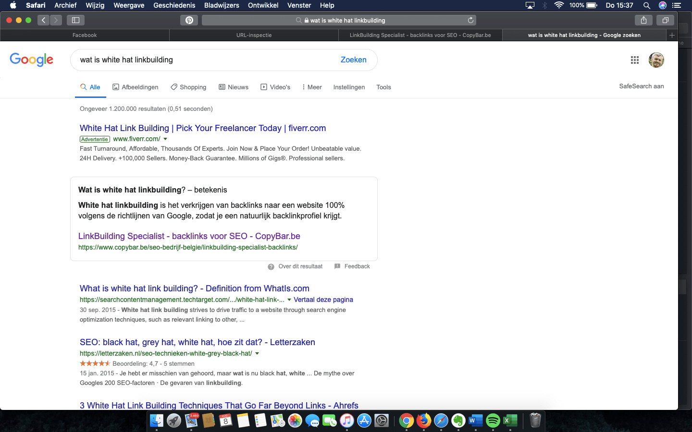This screenshot has width=692, height=432.
Task: Select the Video's search tab
Action: pos(275,87)
